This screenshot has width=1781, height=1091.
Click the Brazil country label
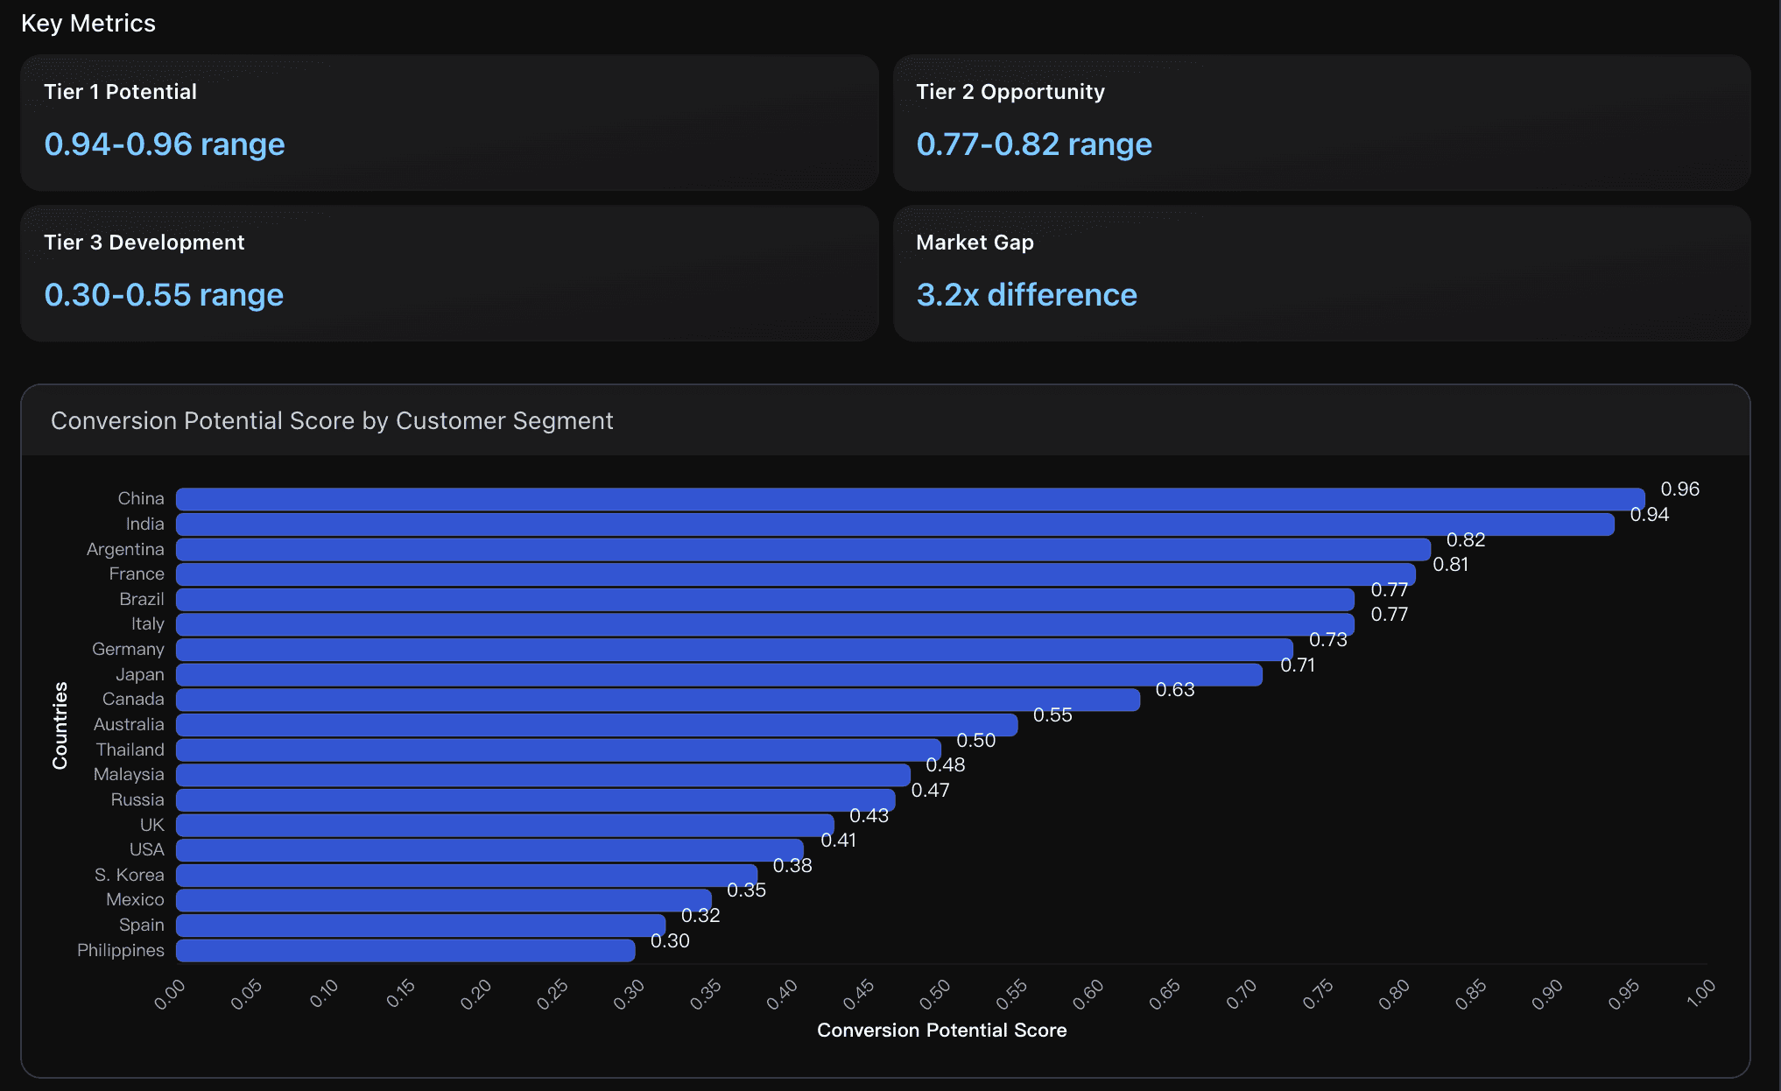pyautogui.click(x=141, y=599)
